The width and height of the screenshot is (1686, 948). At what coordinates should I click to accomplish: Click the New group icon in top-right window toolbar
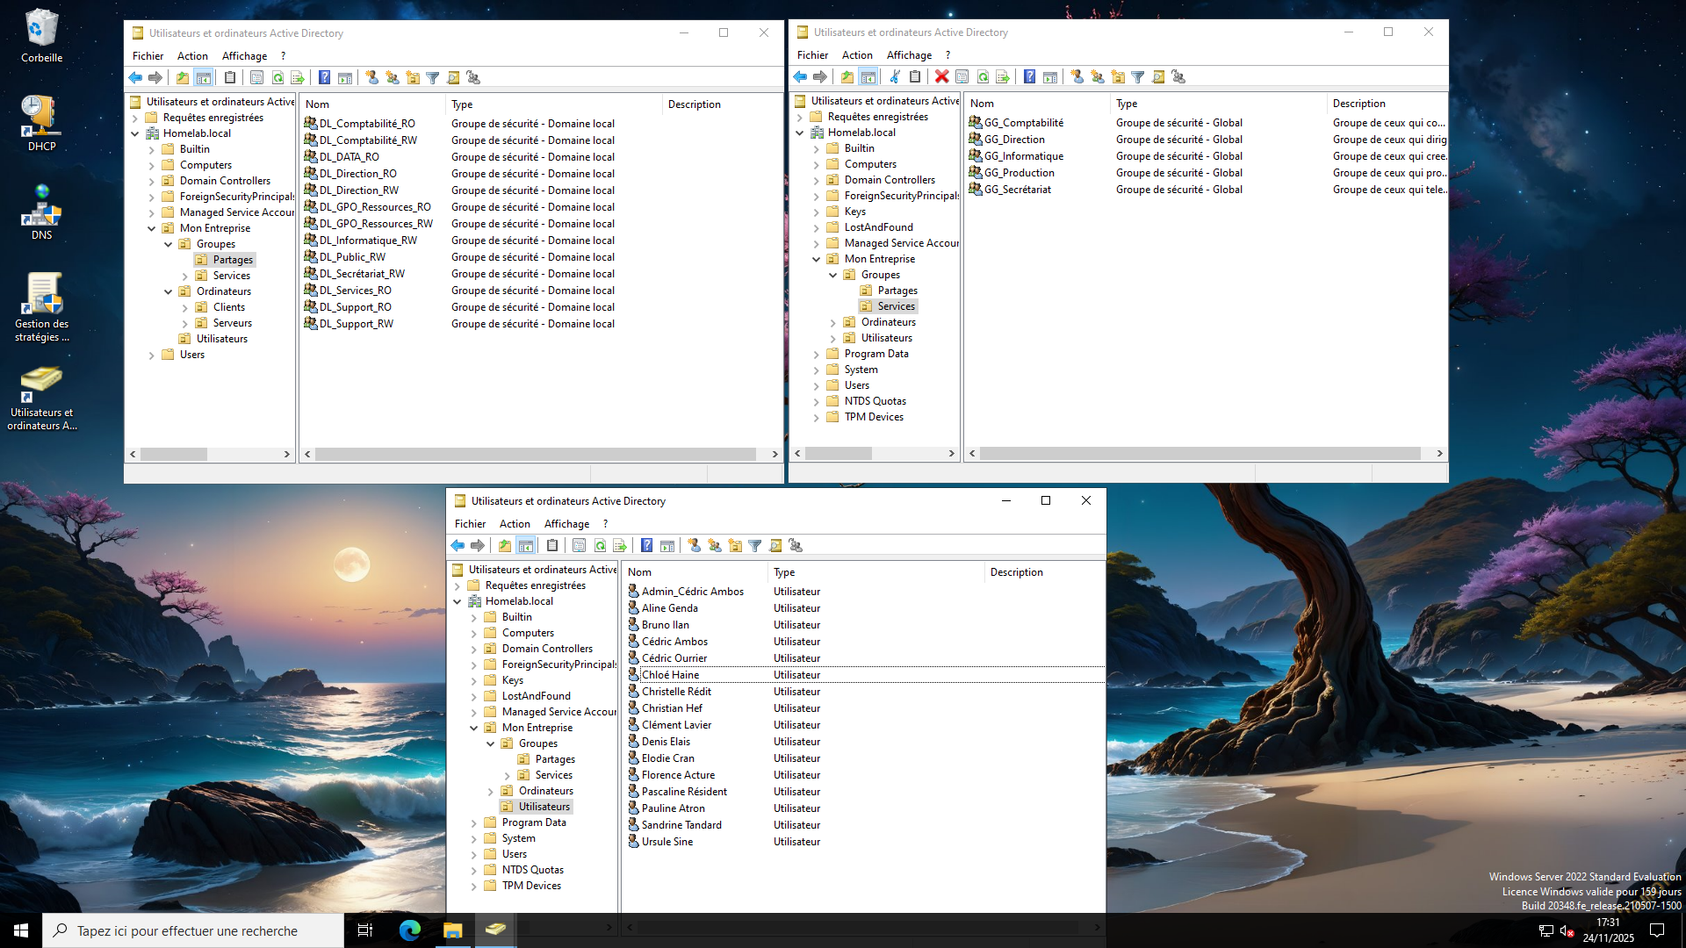point(1098,77)
